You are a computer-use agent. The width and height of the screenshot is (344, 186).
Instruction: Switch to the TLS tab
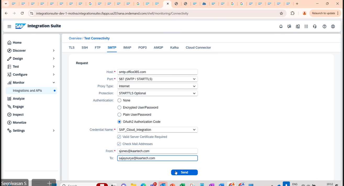[72, 48]
